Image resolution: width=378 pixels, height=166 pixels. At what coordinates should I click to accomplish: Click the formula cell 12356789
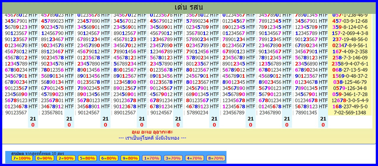(x=270, y=64)
